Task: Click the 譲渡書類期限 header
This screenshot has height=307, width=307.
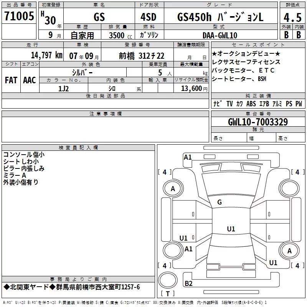Action: [191, 45]
